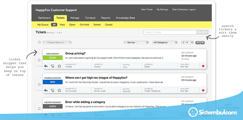Click reply arrow icon on Group pricing ticket
243x120 pixels.
[x=46, y=66]
